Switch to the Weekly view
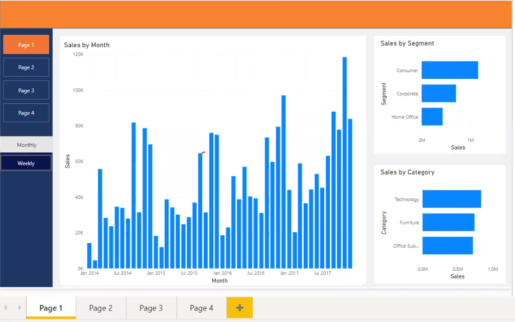The height and width of the screenshot is (322, 515). click(x=26, y=163)
